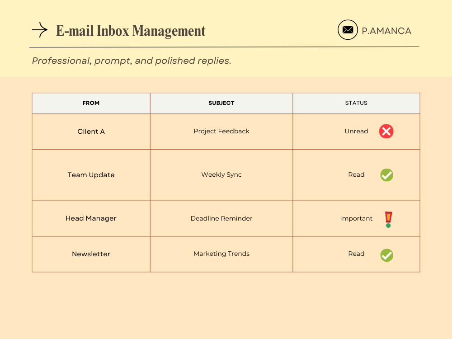Click the FROM column header

pos(91,103)
